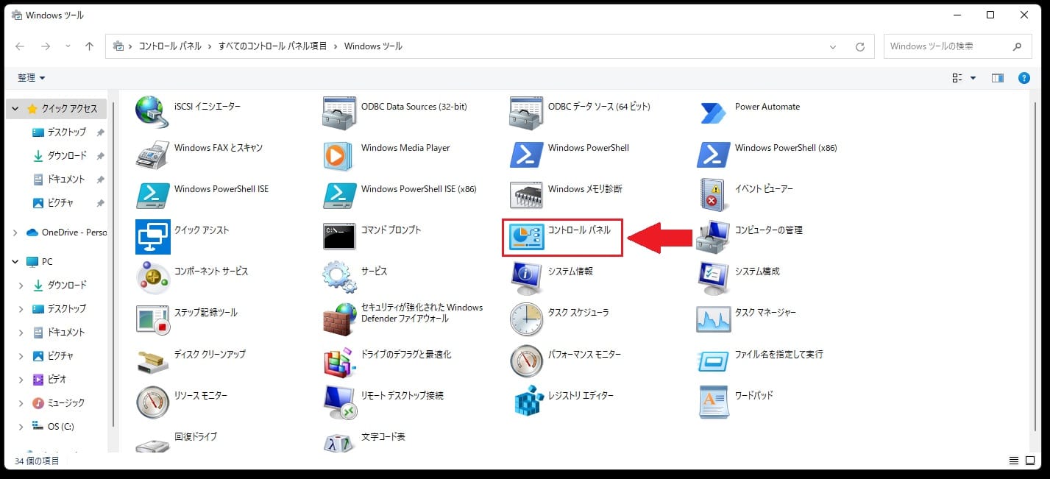Open the サービス gears icon
Screen dimensions: 1050x479
click(339, 277)
